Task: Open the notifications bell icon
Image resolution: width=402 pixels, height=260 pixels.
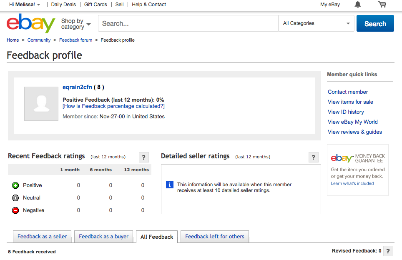Action: coord(358,4)
